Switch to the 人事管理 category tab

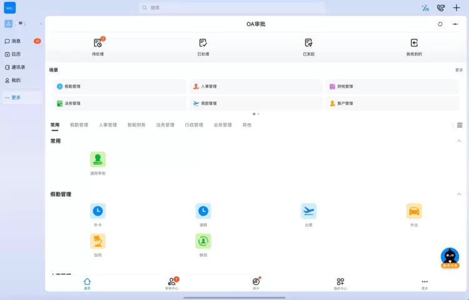click(x=108, y=125)
